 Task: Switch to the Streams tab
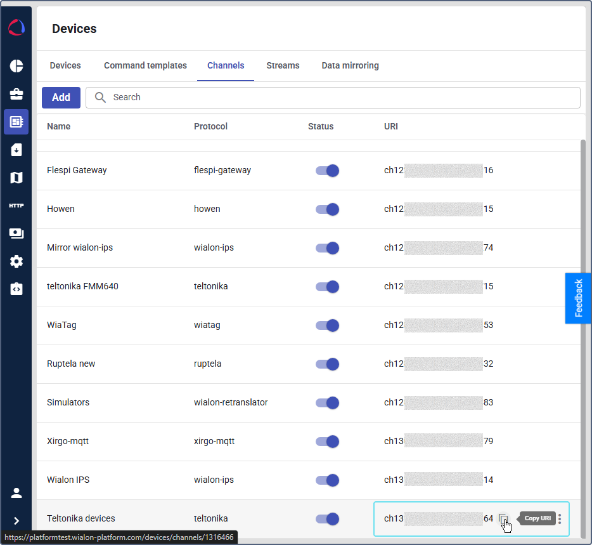[x=283, y=65]
